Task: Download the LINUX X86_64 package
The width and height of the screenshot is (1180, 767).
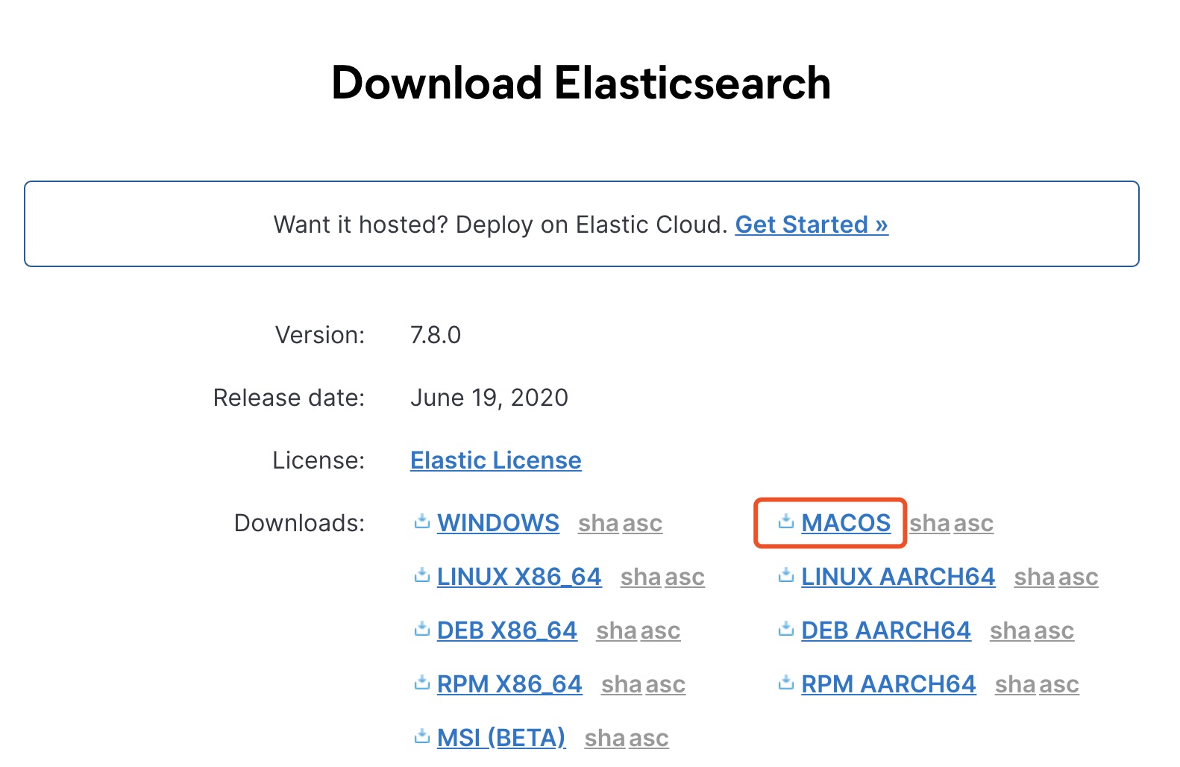Action: point(519,577)
